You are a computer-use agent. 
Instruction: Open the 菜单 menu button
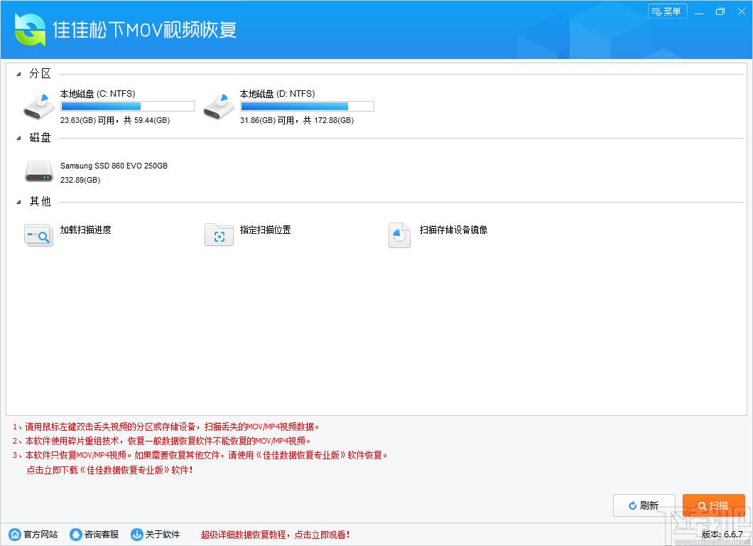tap(668, 11)
